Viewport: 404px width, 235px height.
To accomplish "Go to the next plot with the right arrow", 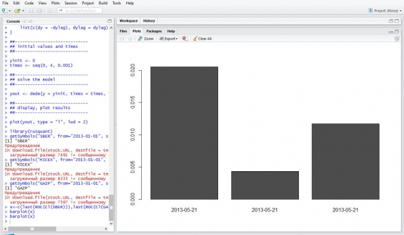I will 131,38.
